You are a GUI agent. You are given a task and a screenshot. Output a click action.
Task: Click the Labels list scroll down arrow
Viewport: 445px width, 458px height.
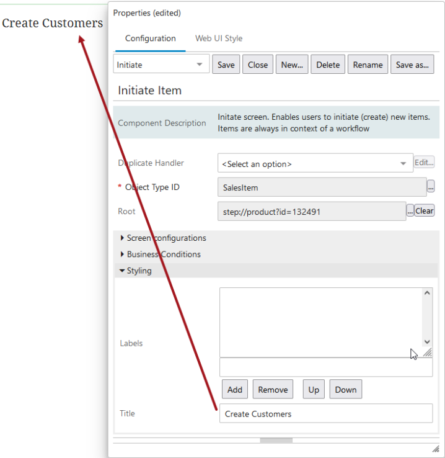click(427, 342)
